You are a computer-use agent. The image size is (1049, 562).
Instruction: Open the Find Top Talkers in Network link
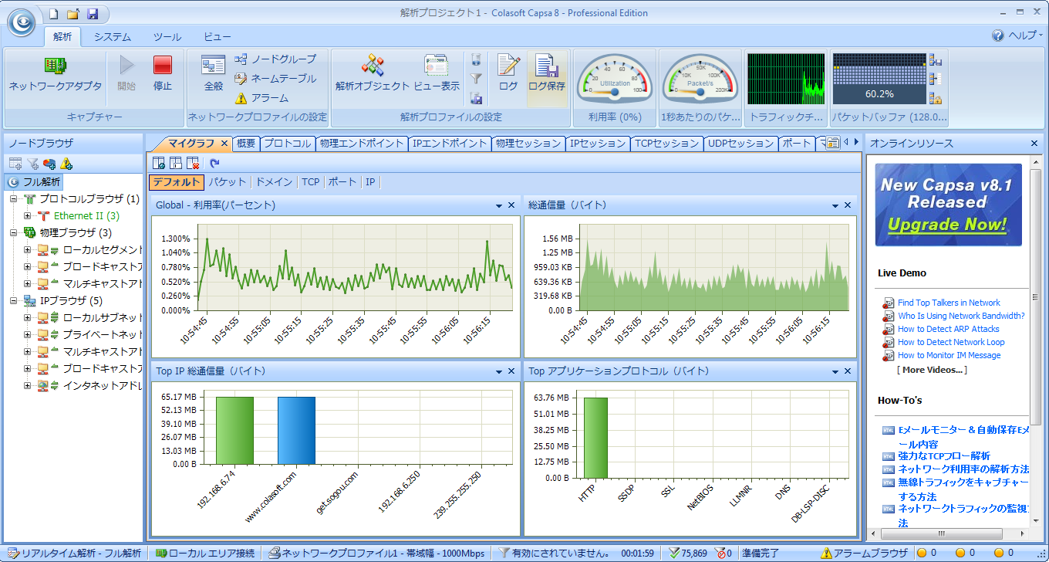pyautogui.click(x=949, y=303)
